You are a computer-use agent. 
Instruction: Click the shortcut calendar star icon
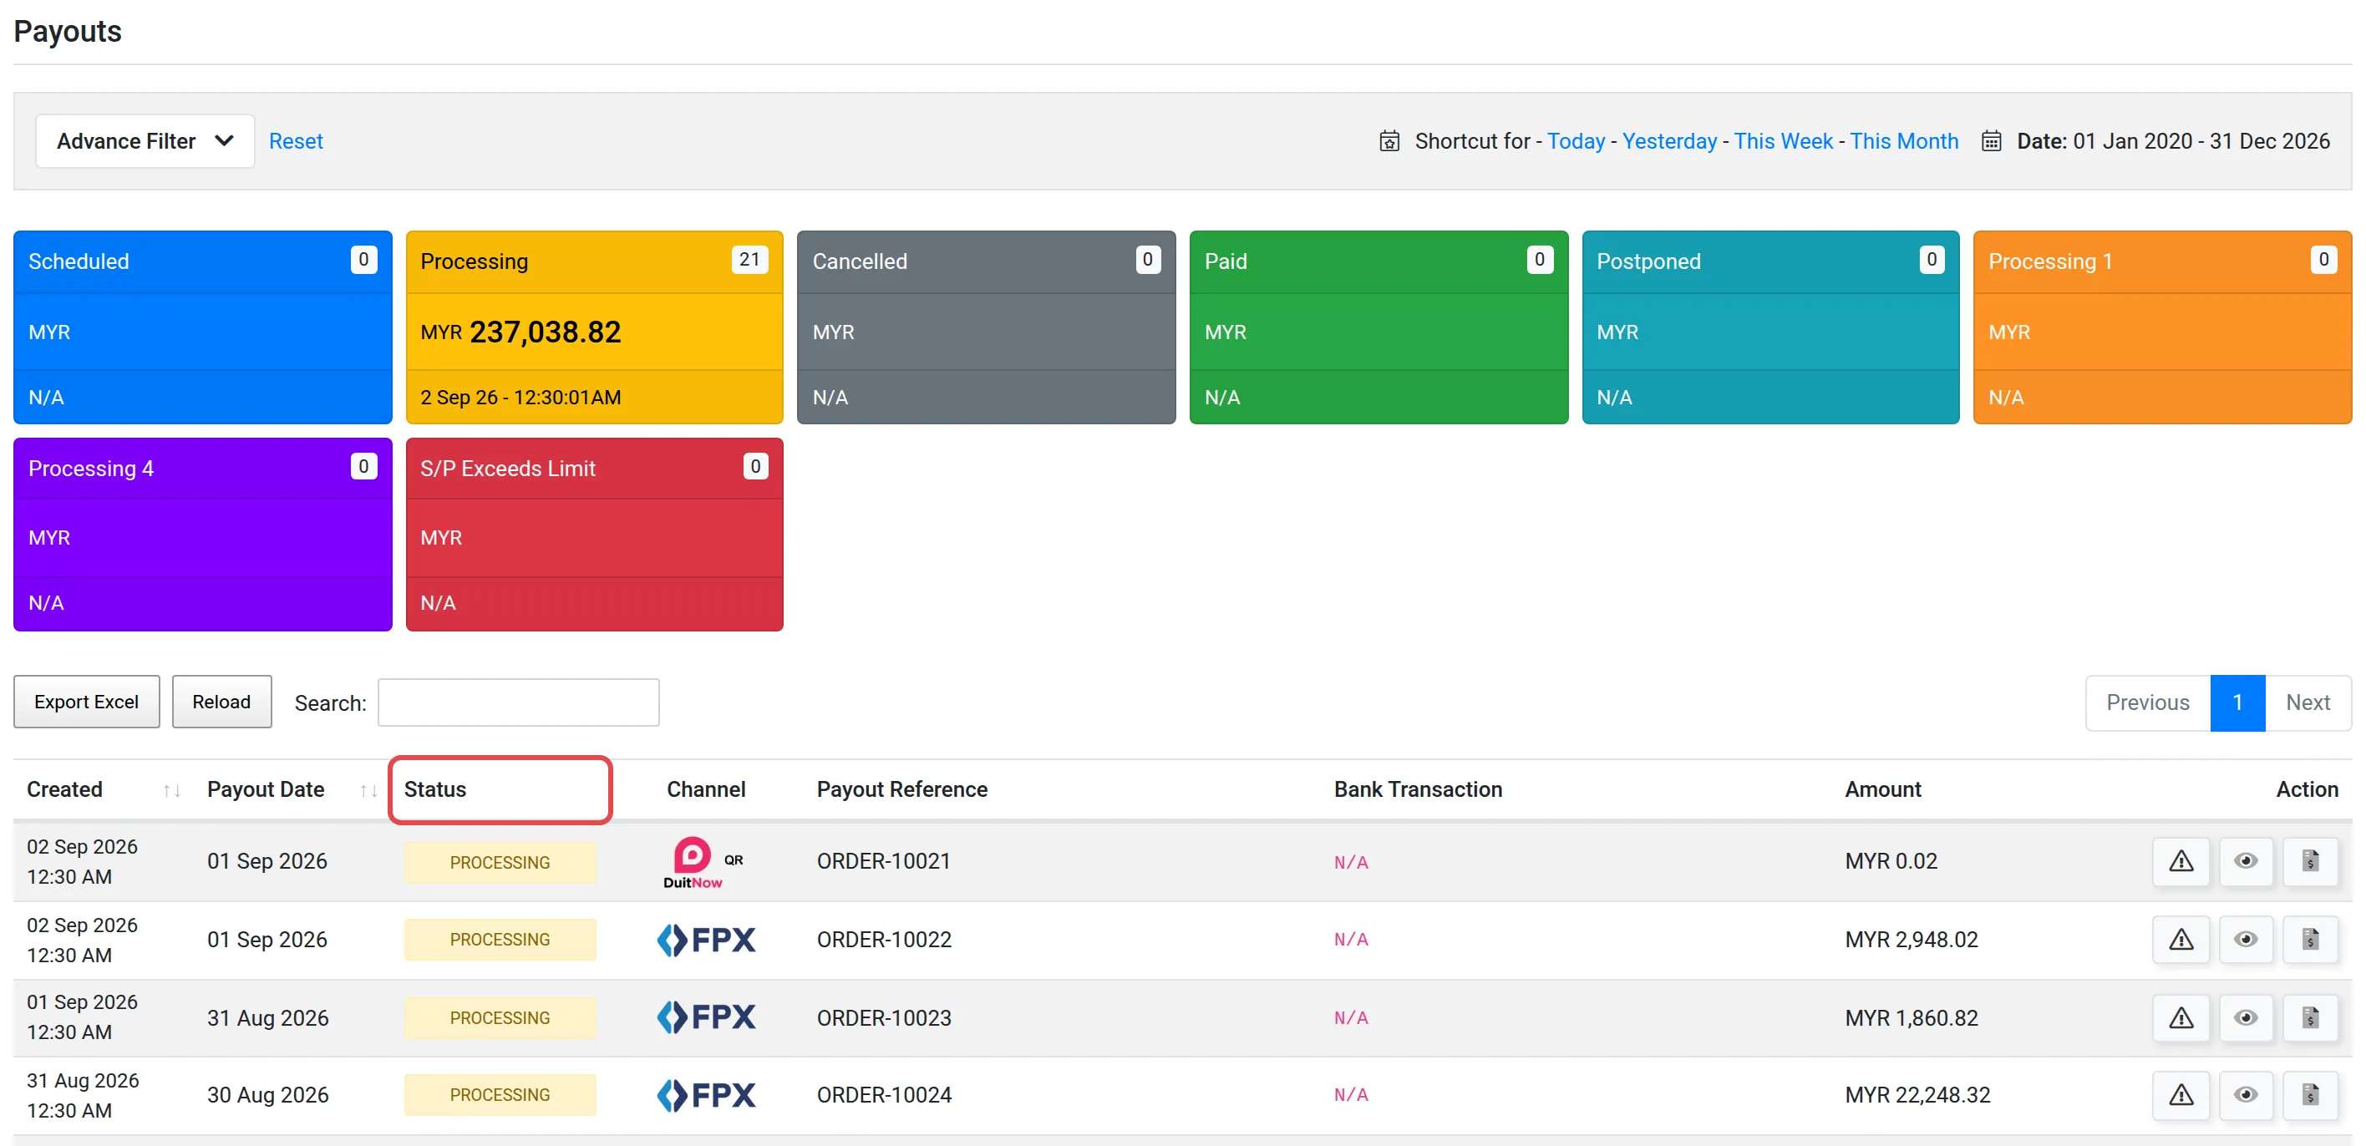1389,141
